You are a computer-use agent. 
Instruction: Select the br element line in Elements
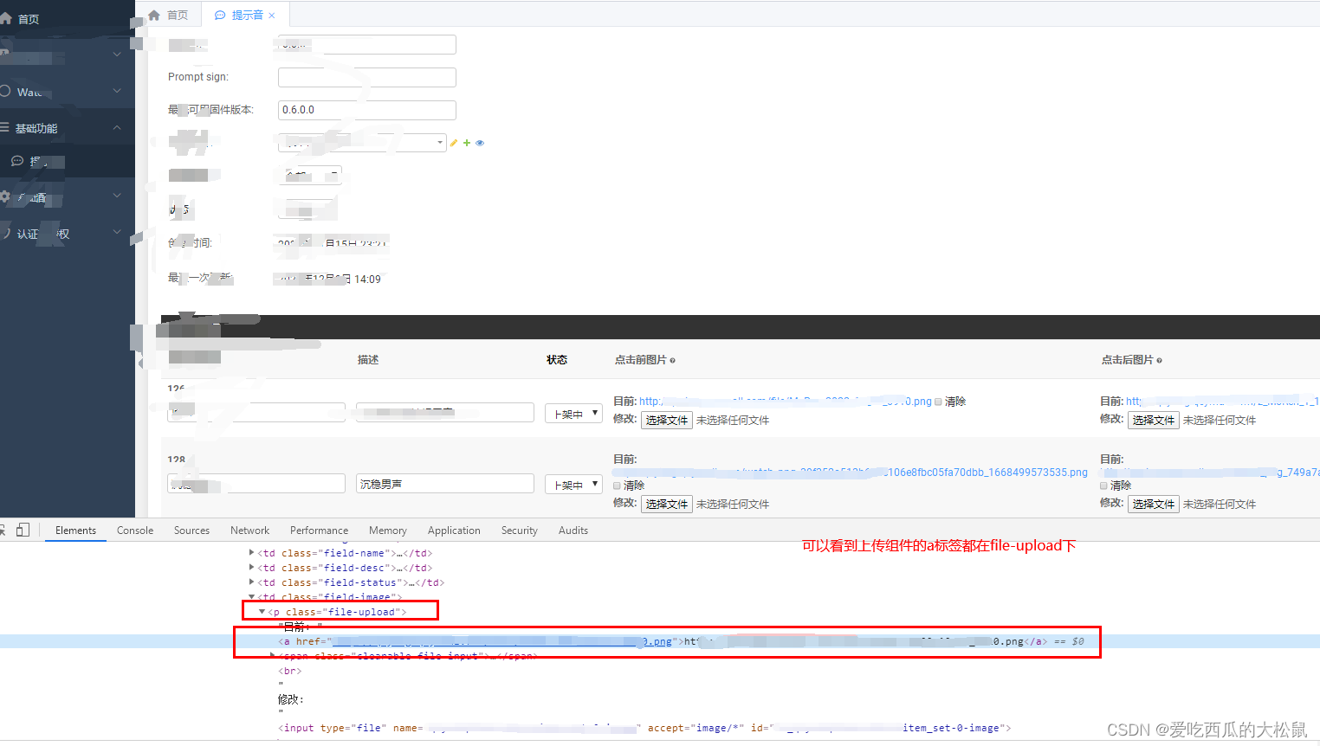point(289,671)
